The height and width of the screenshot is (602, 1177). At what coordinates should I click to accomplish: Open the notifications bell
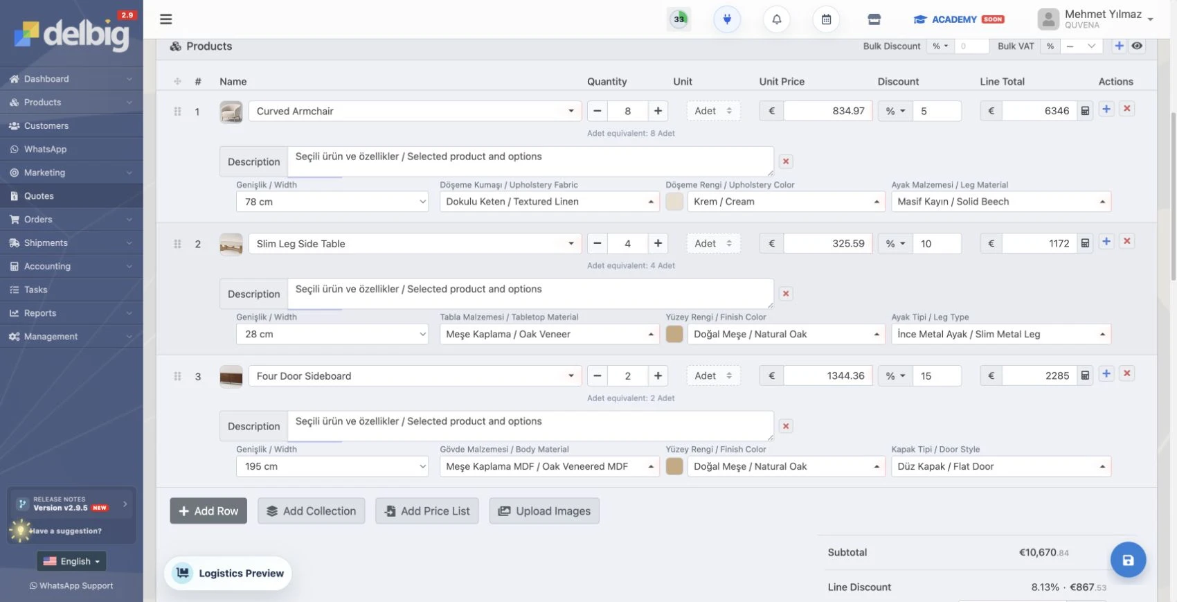pyautogui.click(x=777, y=19)
